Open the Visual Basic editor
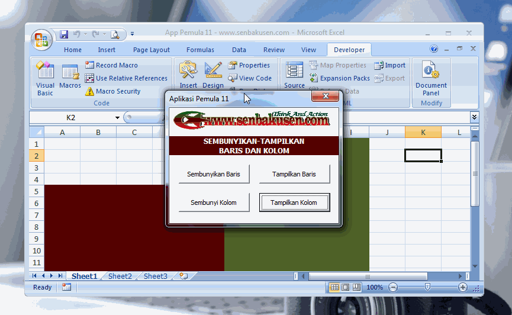512x315 pixels. click(x=45, y=78)
